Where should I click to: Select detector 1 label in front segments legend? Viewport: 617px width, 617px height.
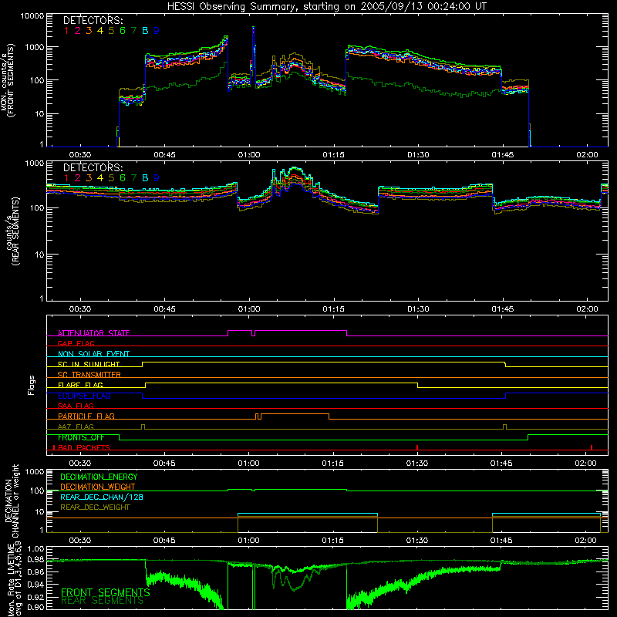(x=66, y=31)
